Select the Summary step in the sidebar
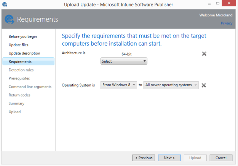238x166 pixels. click(16, 103)
